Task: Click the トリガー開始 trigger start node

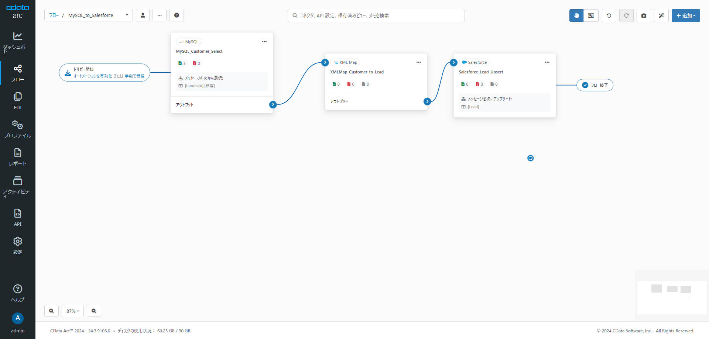Action: (x=105, y=72)
